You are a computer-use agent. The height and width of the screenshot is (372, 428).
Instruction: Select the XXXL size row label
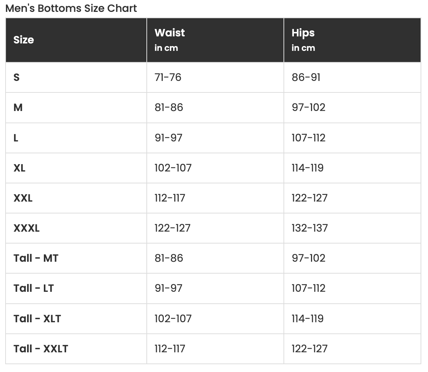tap(26, 228)
